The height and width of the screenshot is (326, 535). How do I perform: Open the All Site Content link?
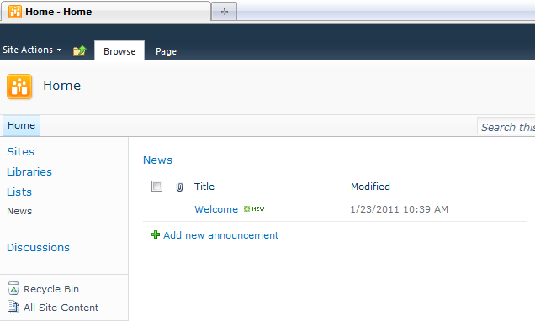(61, 308)
